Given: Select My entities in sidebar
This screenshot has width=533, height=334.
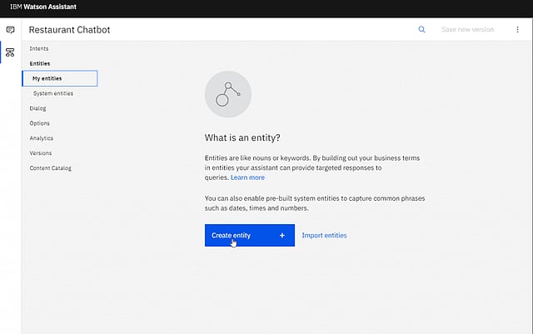Looking at the screenshot, I should click(x=47, y=78).
